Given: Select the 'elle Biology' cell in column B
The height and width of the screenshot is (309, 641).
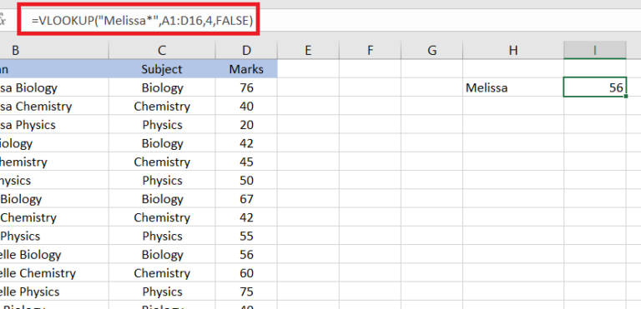Looking at the screenshot, I should pyautogui.click(x=54, y=254).
